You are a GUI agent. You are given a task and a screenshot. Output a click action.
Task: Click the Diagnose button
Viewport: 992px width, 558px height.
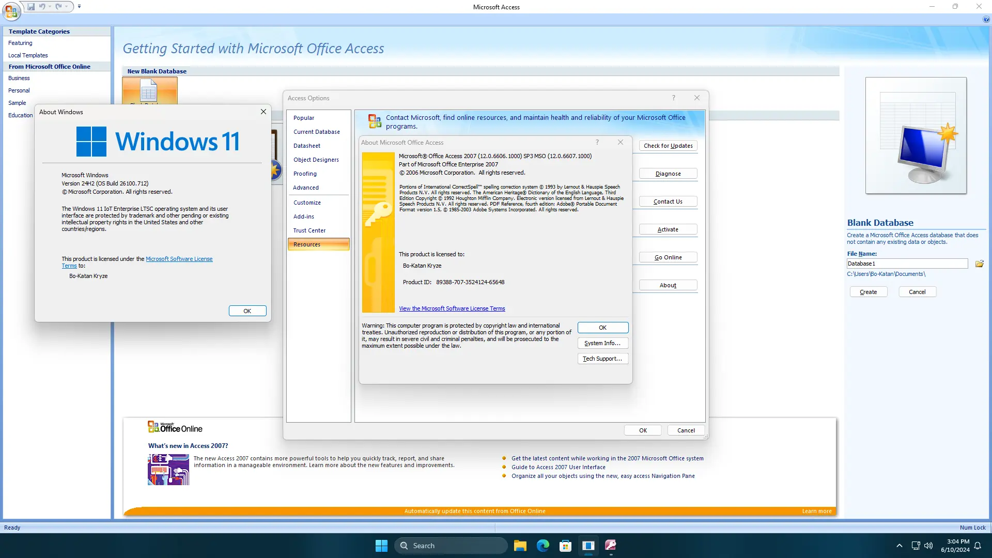tap(668, 174)
